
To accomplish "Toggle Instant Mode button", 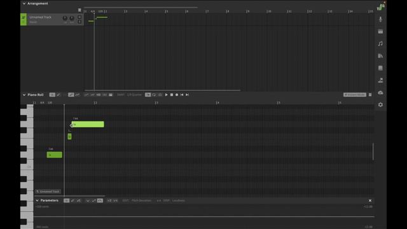I will point(355,95).
